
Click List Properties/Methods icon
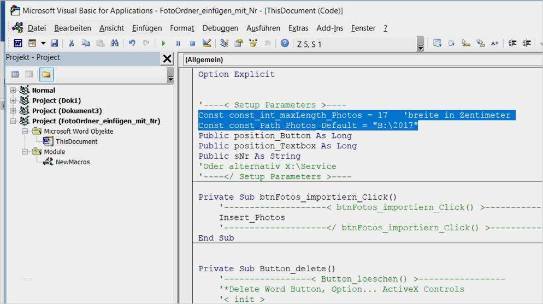tap(437, 43)
